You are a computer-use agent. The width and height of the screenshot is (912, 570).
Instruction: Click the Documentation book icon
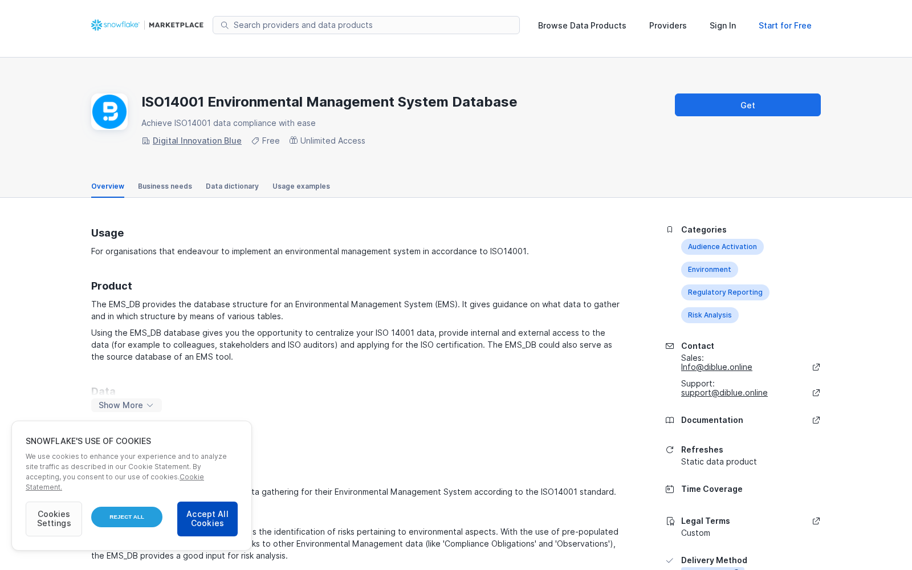[670, 420]
